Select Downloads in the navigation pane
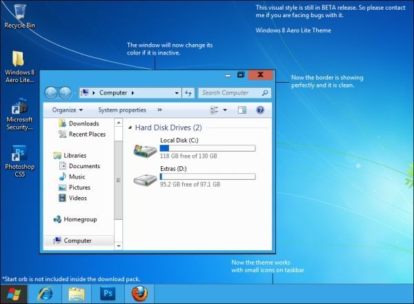Viewport: 414px width, 304px height. pyautogui.click(x=79, y=123)
